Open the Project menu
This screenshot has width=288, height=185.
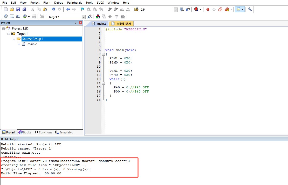[x=35, y=3]
